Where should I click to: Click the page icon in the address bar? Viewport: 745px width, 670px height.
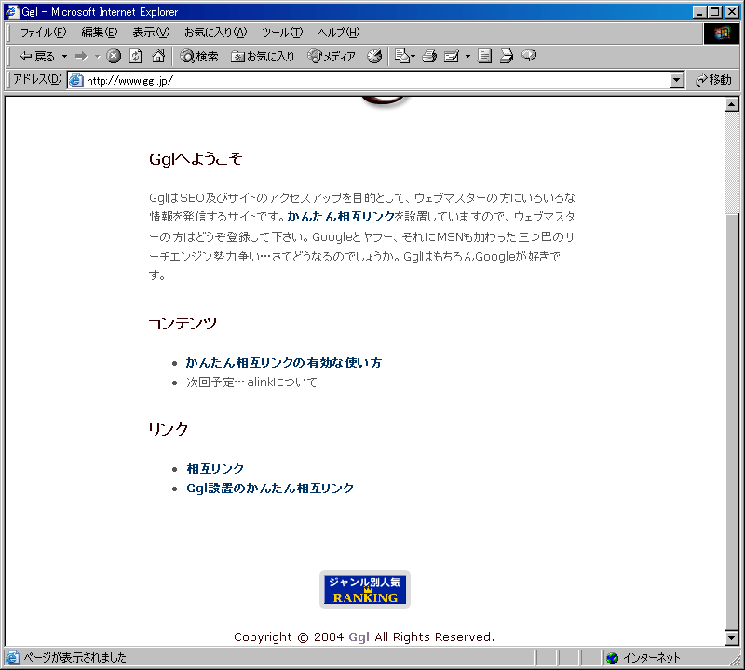pos(75,80)
